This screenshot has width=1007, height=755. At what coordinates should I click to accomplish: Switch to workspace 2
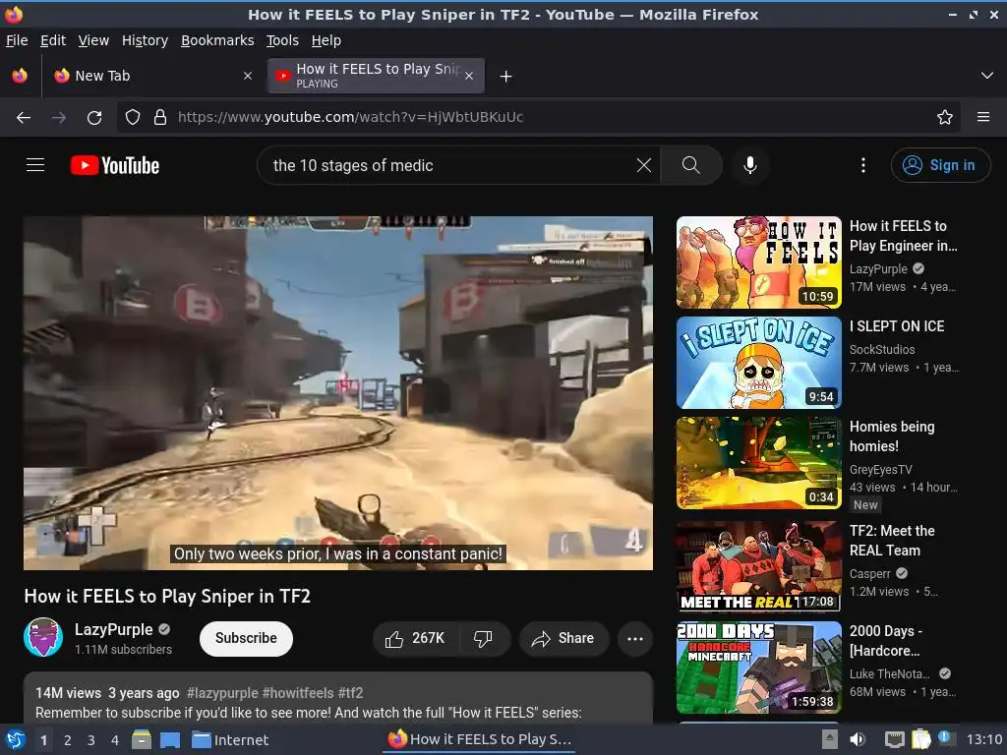tap(68, 740)
